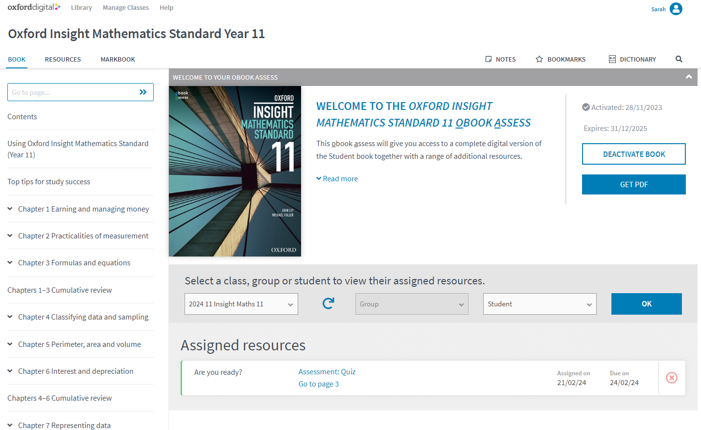Open the Help menu
Viewport: 701px width, 430px height.
166,7
